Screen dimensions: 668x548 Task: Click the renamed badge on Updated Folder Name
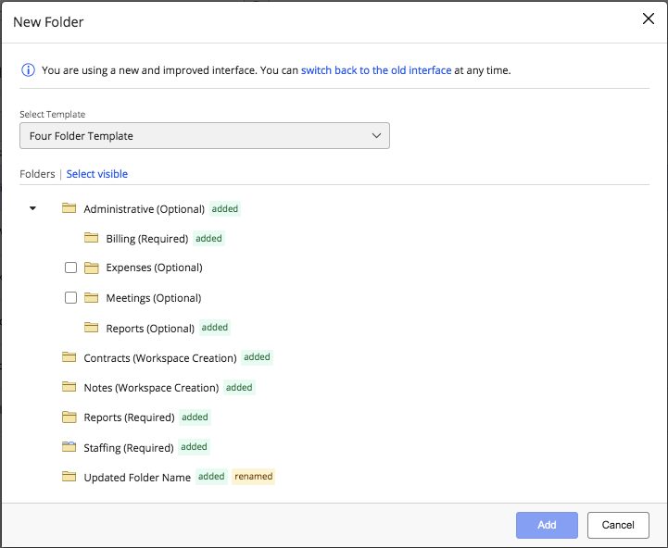pyautogui.click(x=253, y=477)
